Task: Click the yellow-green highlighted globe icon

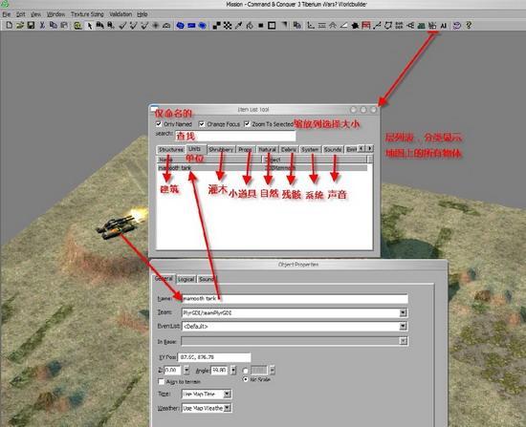Action: coord(77,26)
